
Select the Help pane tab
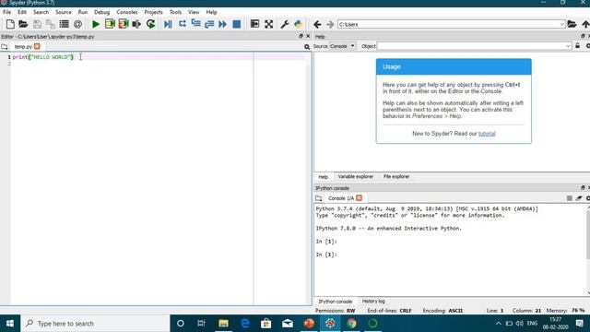point(324,177)
